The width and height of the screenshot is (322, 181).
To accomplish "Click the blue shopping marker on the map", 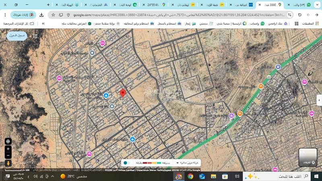I will [106, 95].
